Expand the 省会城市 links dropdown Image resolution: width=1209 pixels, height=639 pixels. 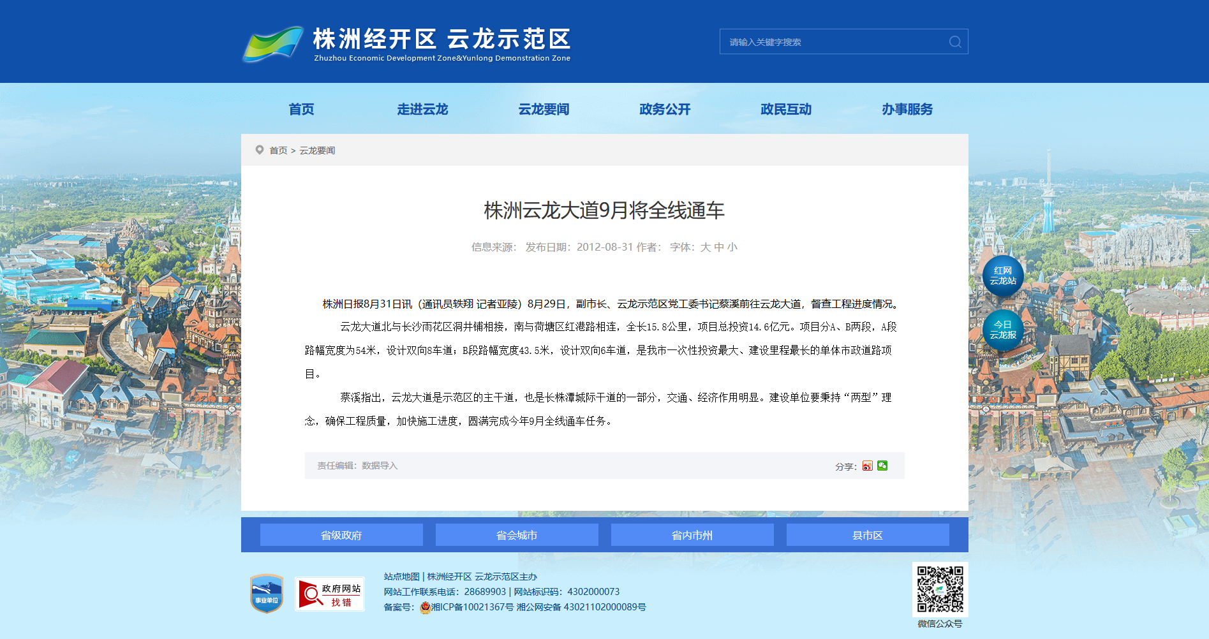click(x=517, y=535)
